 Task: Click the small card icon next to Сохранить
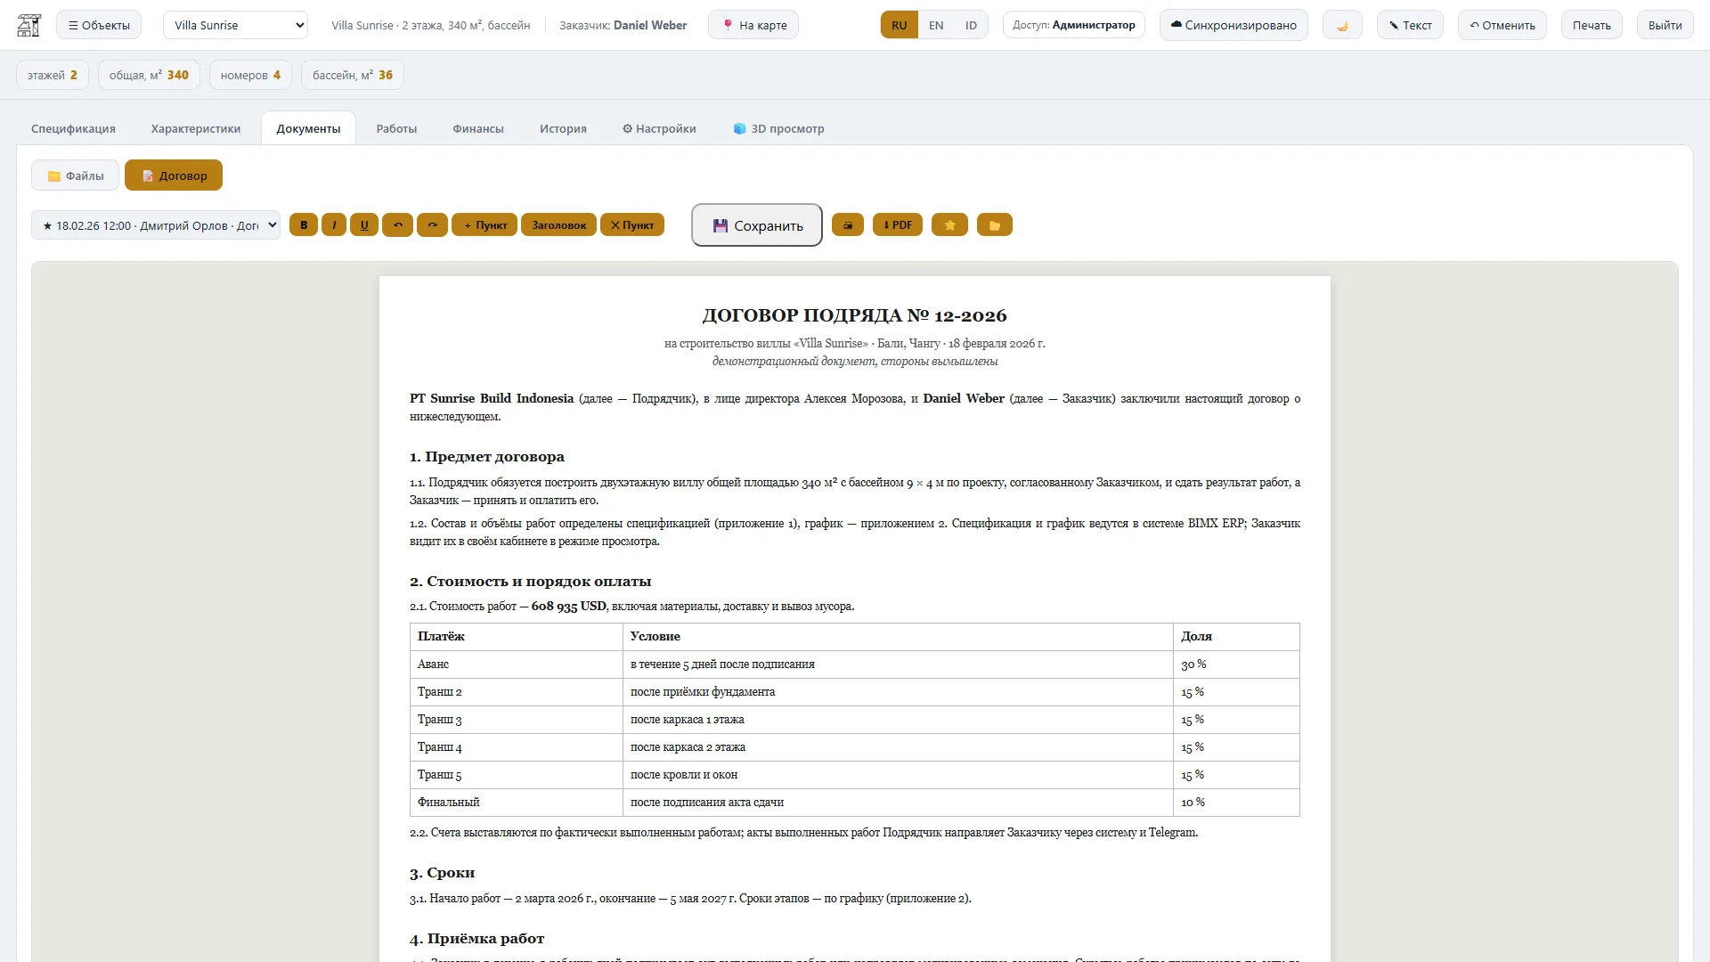click(848, 225)
